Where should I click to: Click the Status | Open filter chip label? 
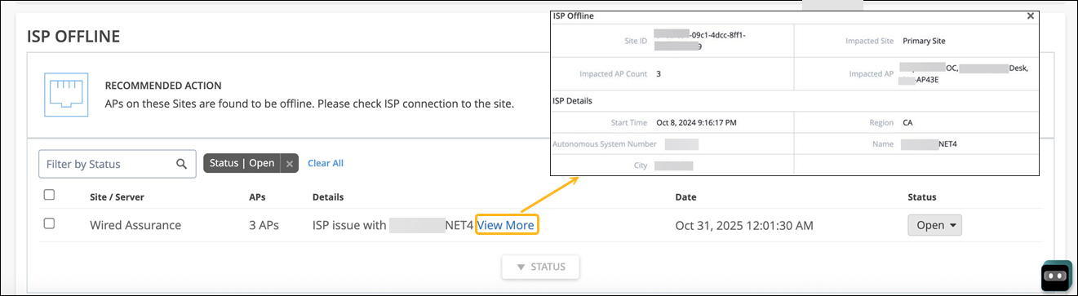point(242,163)
